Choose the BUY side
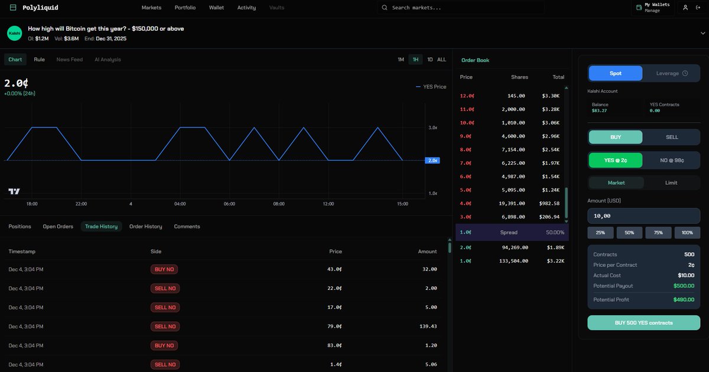This screenshot has width=709, height=372. [615, 137]
